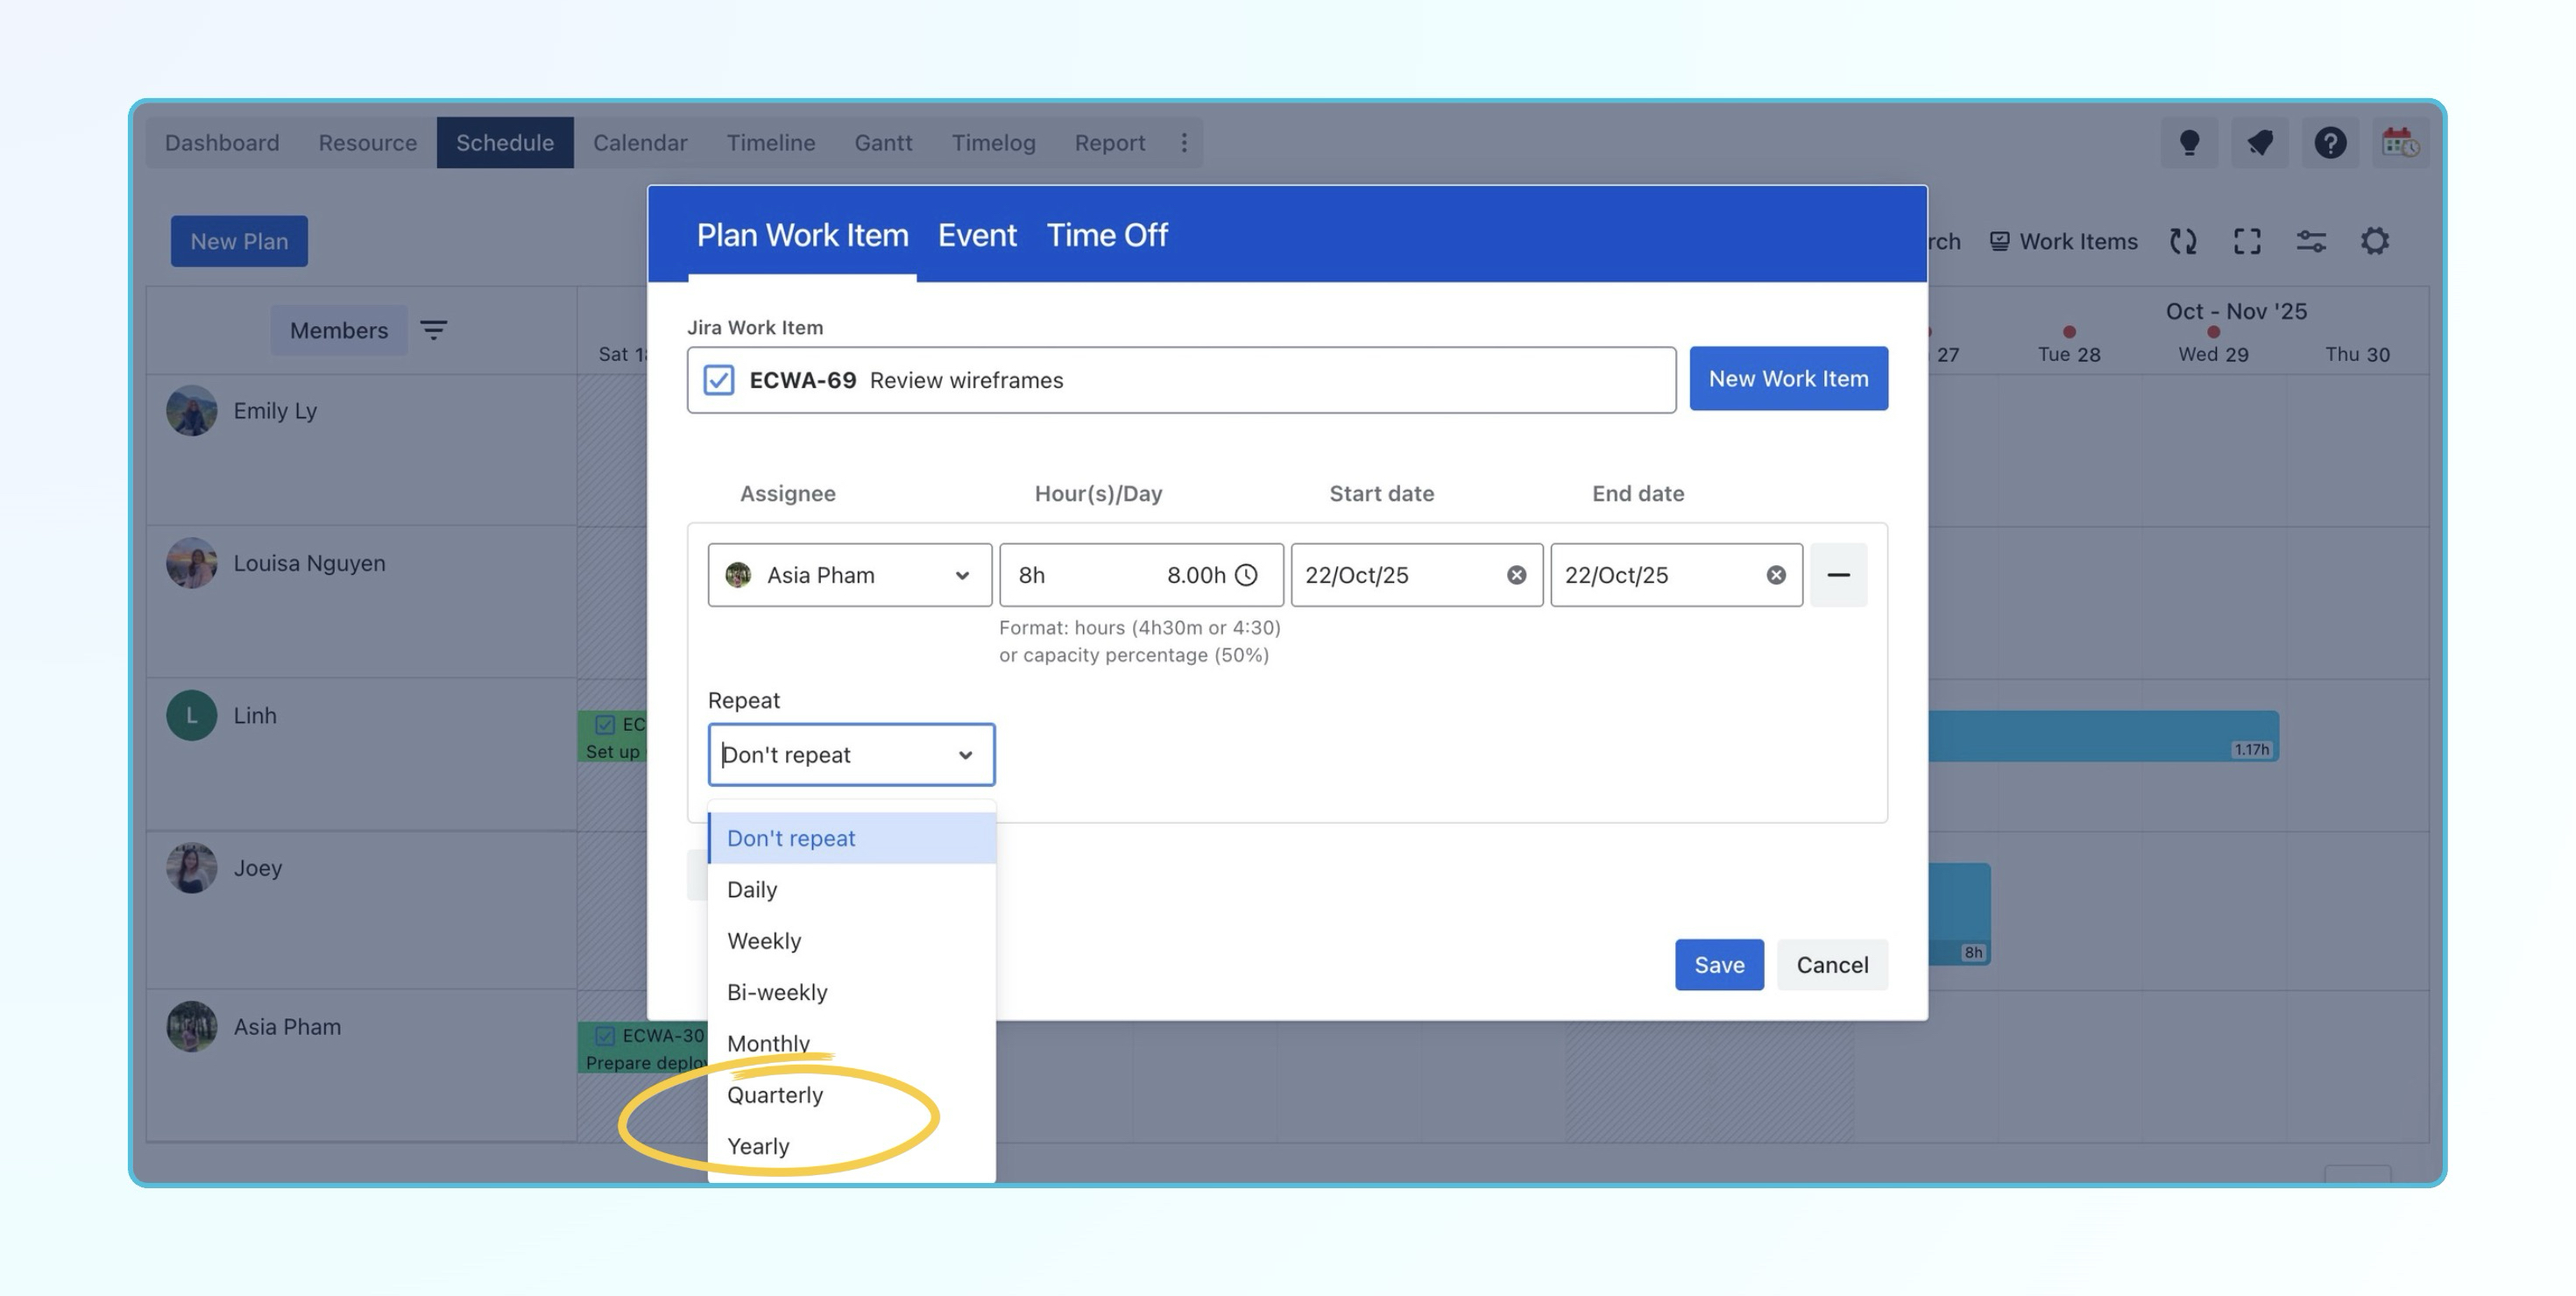Image resolution: width=2576 pixels, height=1296 pixels.
Task: Select Quarterly repeat option
Action: click(x=775, y=1095)
